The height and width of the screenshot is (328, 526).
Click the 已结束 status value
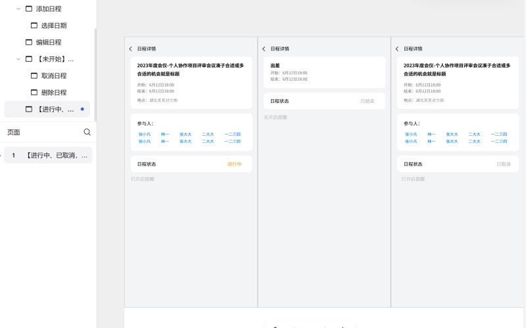tap(368, 101)
